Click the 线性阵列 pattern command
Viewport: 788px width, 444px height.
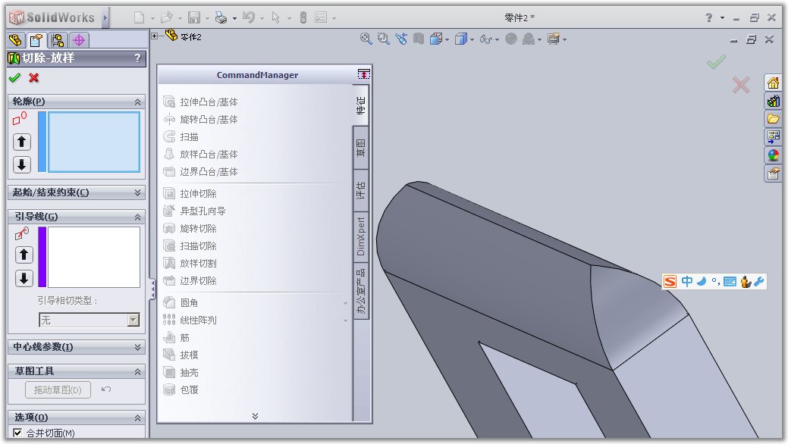(190, 320)
